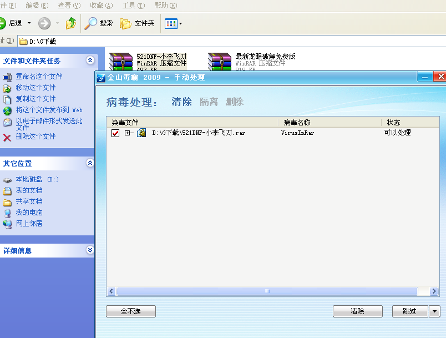Click the 全不选 button

[x=131, y=311]
